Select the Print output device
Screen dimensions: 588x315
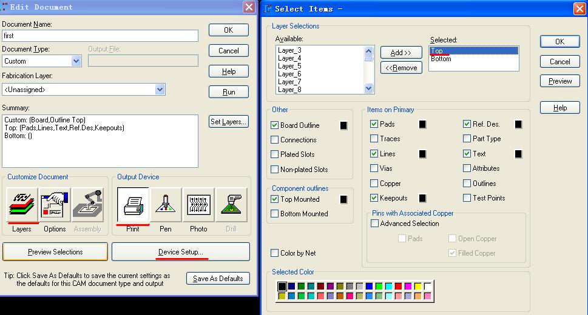133,205
